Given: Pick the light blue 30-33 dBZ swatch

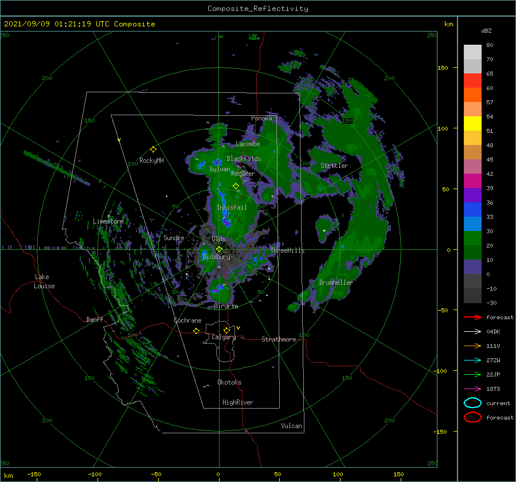Looking at the screenshot, I should click(x=472, y=224).
